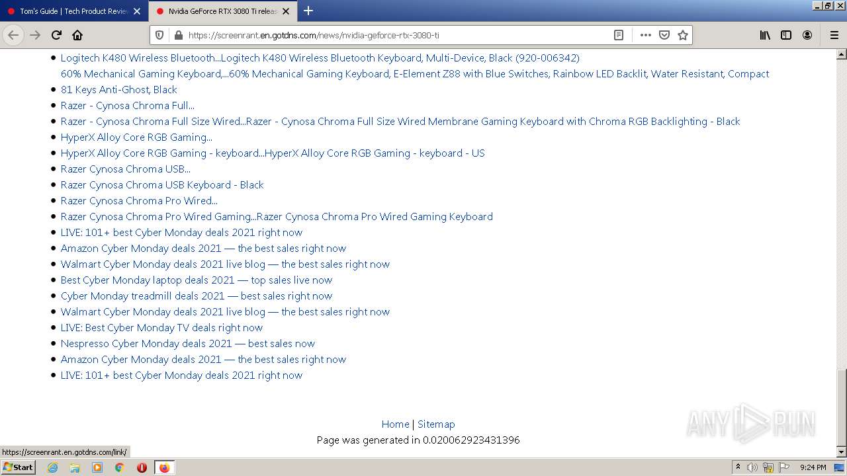Screen dimensions: 847x476
Task: Bookmark this page with the star
Action: [x=683, y=35]
